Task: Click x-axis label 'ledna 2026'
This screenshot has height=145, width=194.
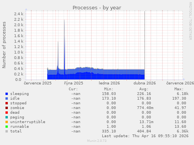Action: pyautogui.click(x=109, y=83)
